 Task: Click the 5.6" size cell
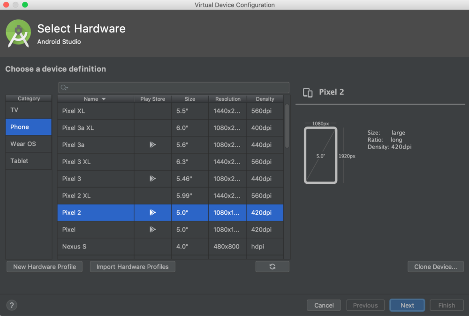190,145
